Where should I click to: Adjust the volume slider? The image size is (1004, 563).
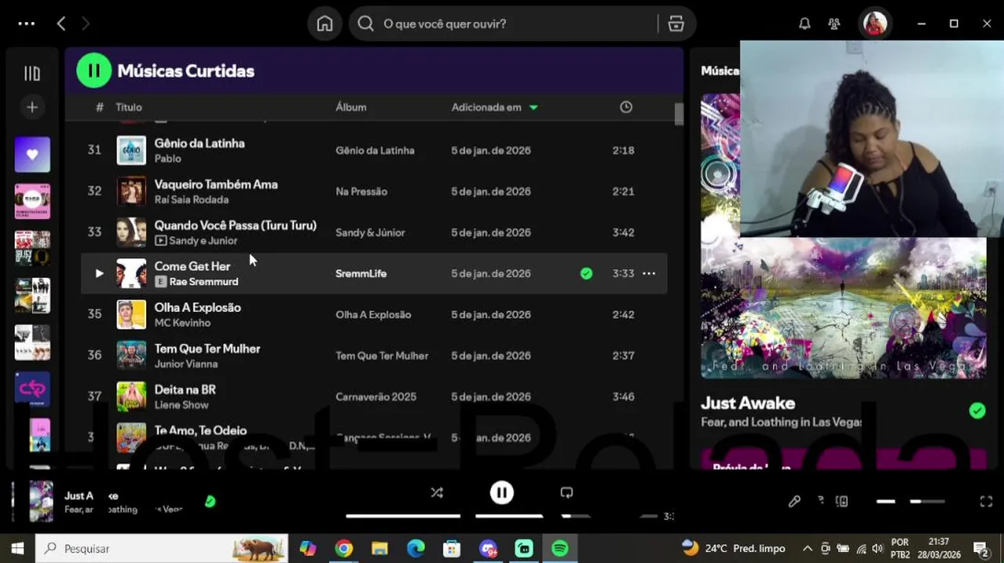coord(927,501)
